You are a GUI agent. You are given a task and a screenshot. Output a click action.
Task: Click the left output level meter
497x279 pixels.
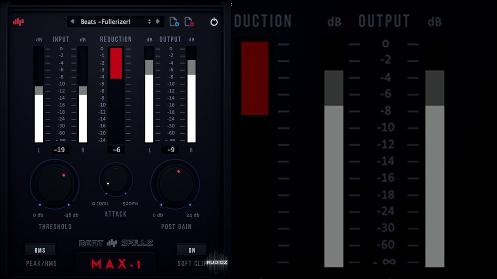[149, 95]
